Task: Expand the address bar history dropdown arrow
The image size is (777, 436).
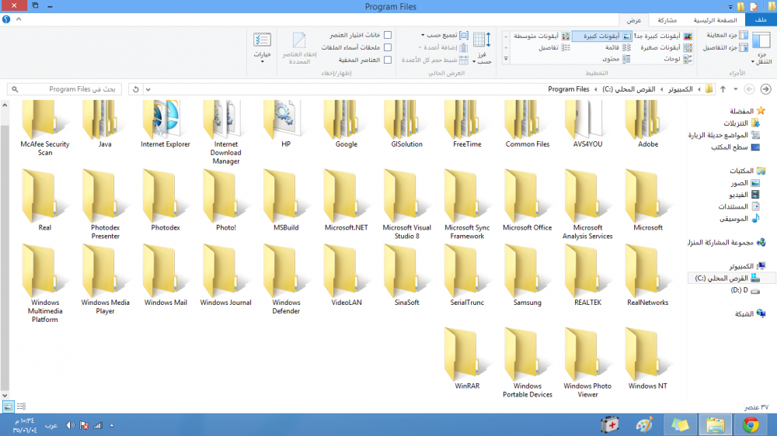Action: click(x=148, y=89)
